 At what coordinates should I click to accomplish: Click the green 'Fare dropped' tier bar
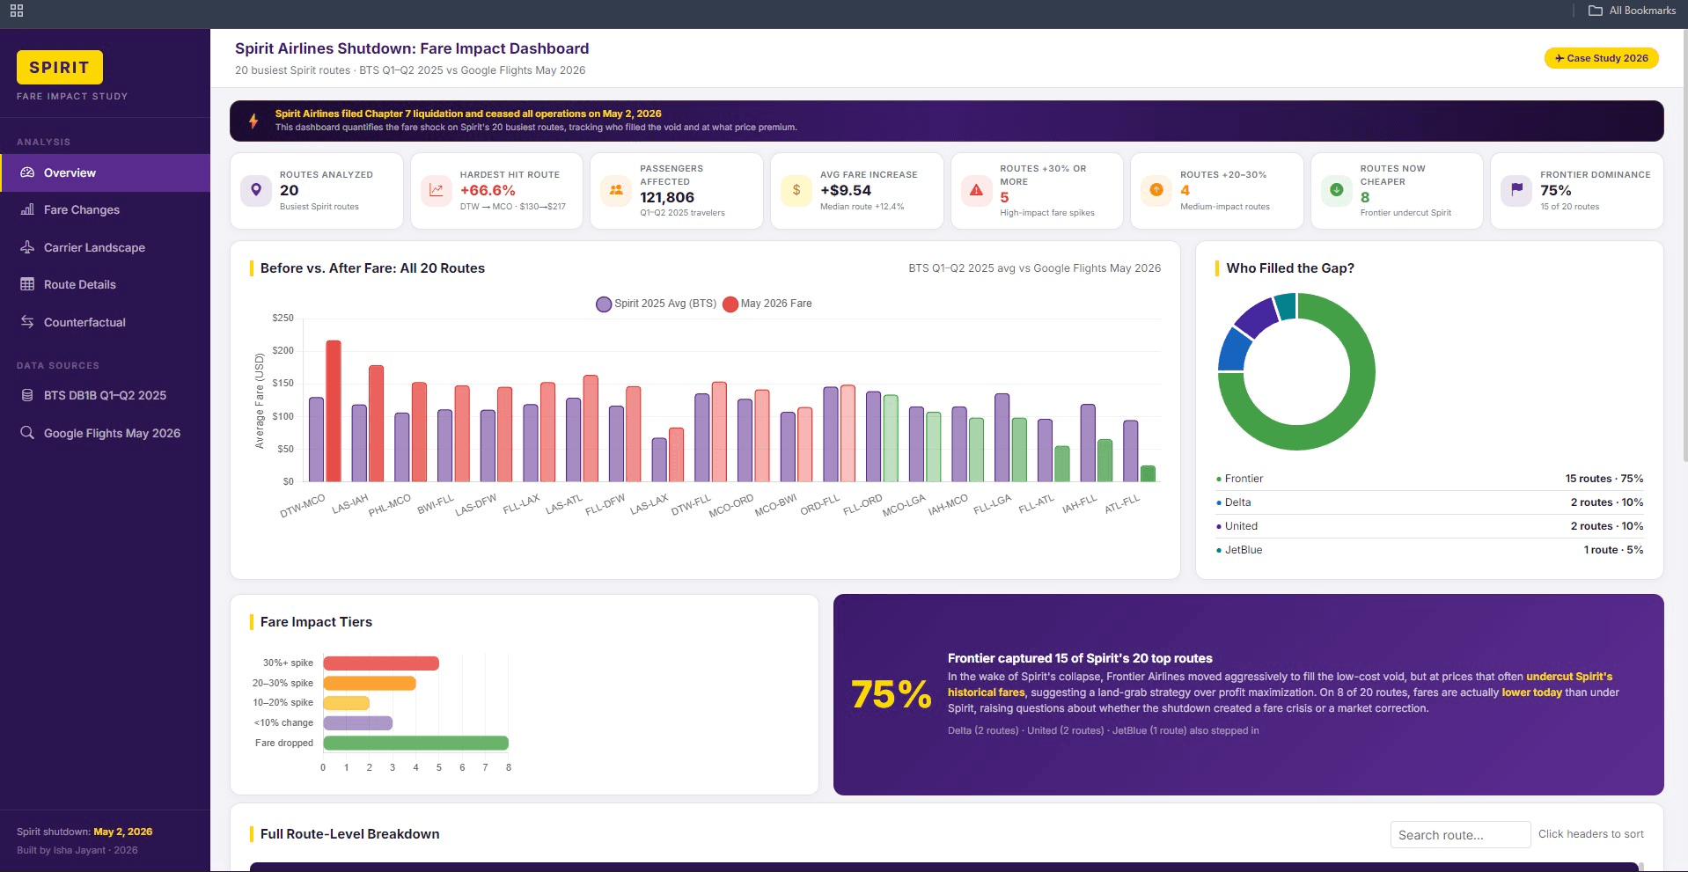pyautogui.click(x=416, y=743)
